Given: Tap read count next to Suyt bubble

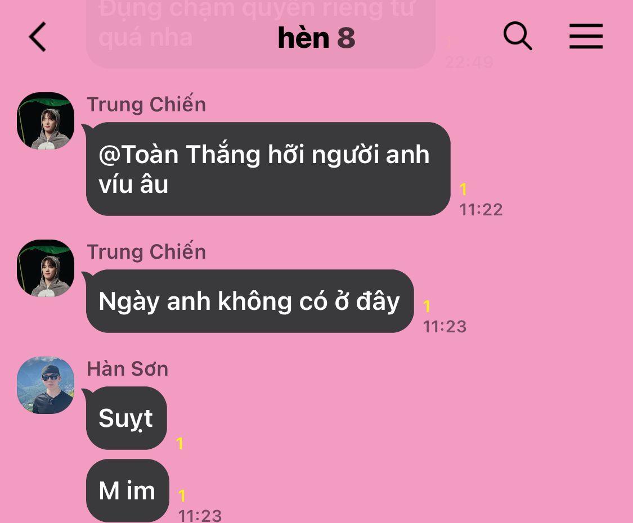Looking at the screenshot, I should click(180, 444).
